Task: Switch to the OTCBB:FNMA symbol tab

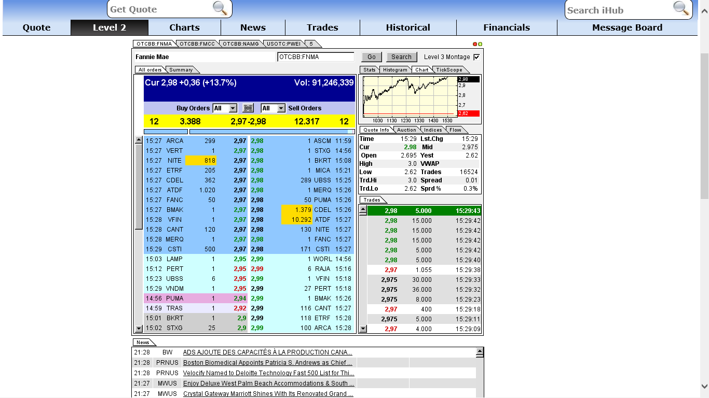Action: click(154, 44)
